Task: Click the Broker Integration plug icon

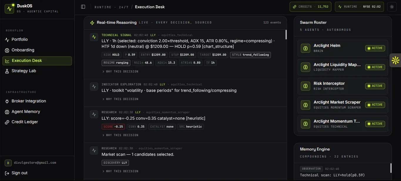Action: (7, 101)
